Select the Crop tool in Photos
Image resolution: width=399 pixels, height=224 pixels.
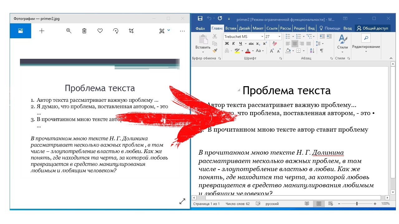pyautogui.click(x=131, y=30)
